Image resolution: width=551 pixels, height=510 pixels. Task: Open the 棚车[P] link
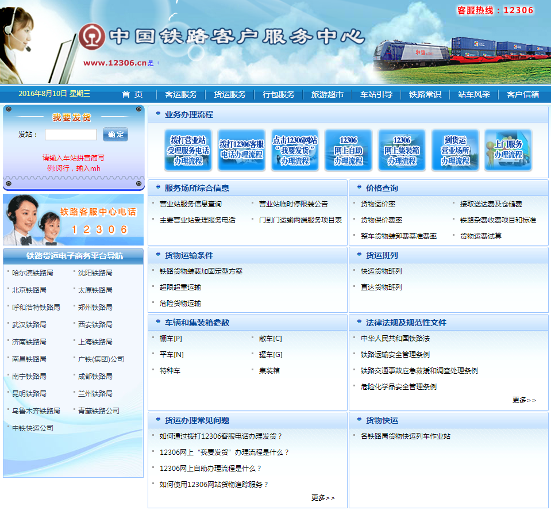pyautogui.click(x=171, y=339)
